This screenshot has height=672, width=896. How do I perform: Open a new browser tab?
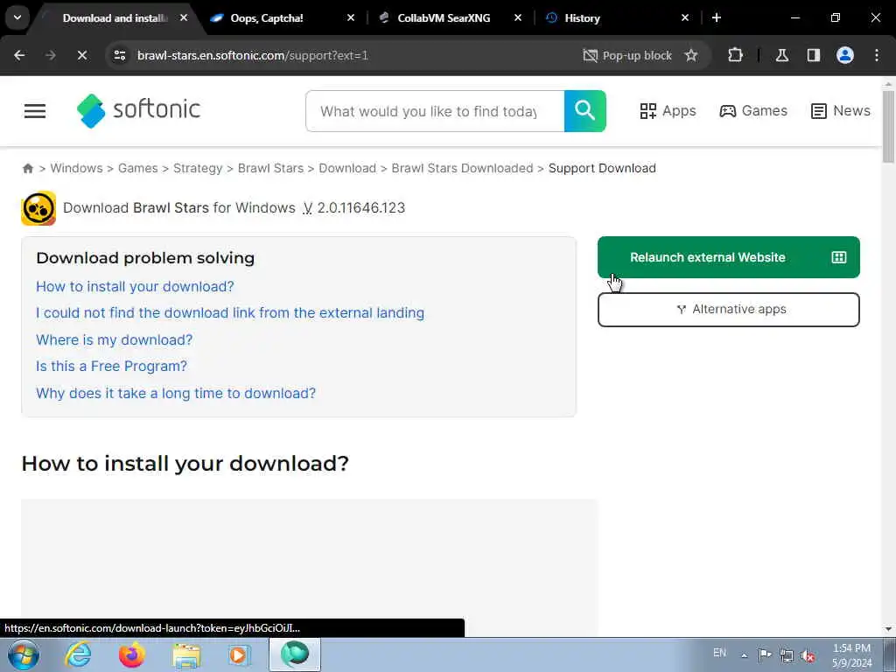[717, 17]
